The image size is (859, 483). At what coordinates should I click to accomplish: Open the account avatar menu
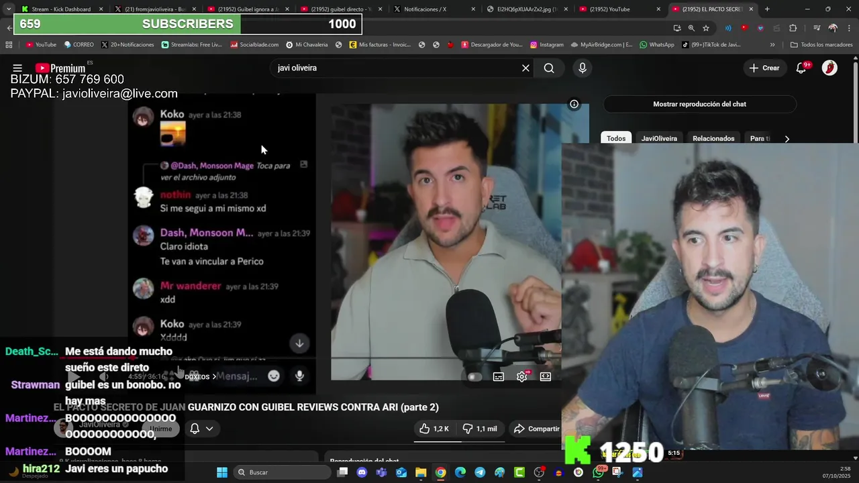pyautogui.click(x=829, y=68)
